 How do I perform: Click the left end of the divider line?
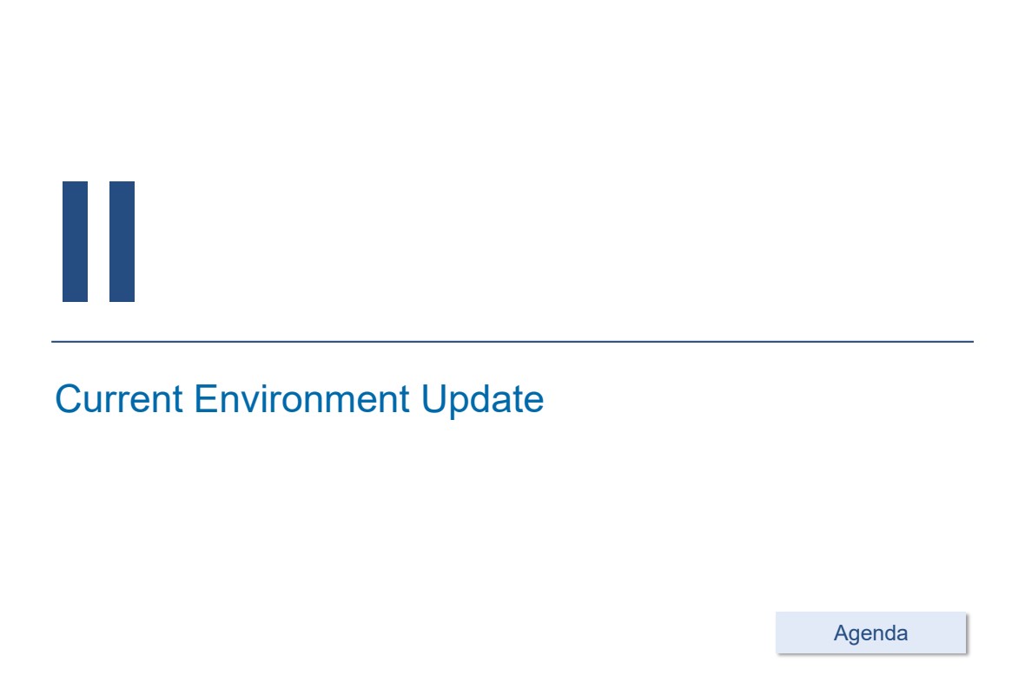pos(56,342)
